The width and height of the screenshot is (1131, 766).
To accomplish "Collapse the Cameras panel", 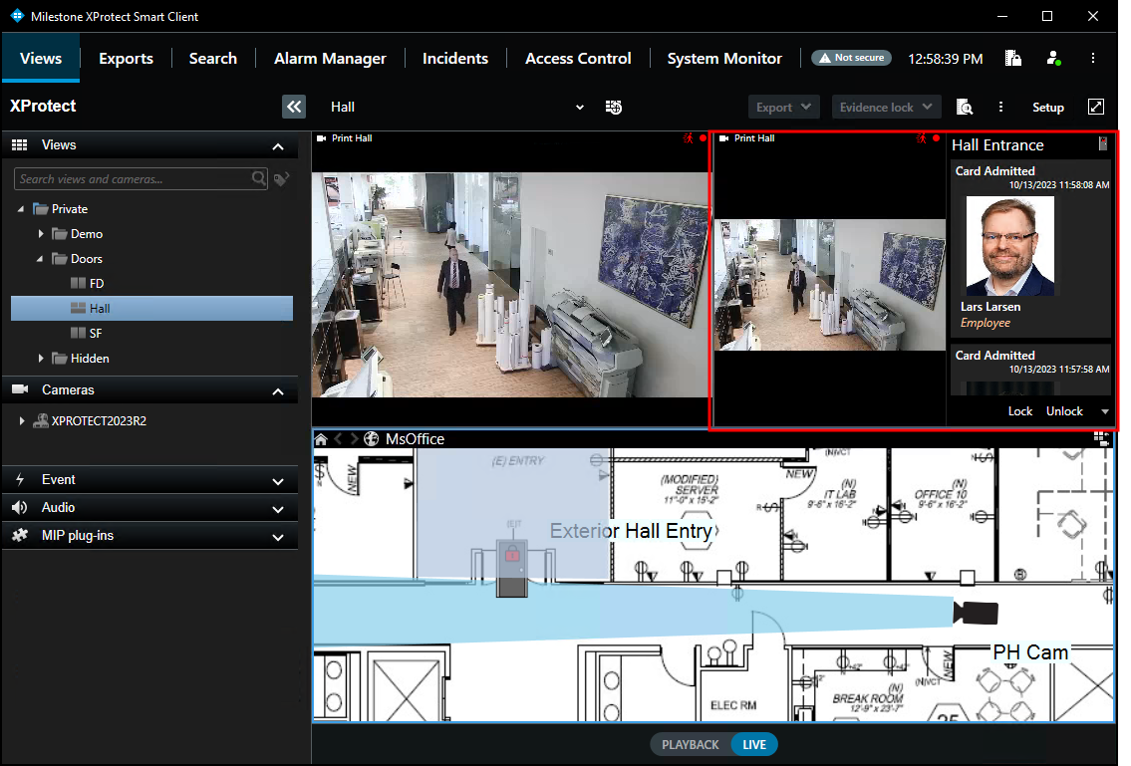I will pyautogui.click(x=278, y=390).
